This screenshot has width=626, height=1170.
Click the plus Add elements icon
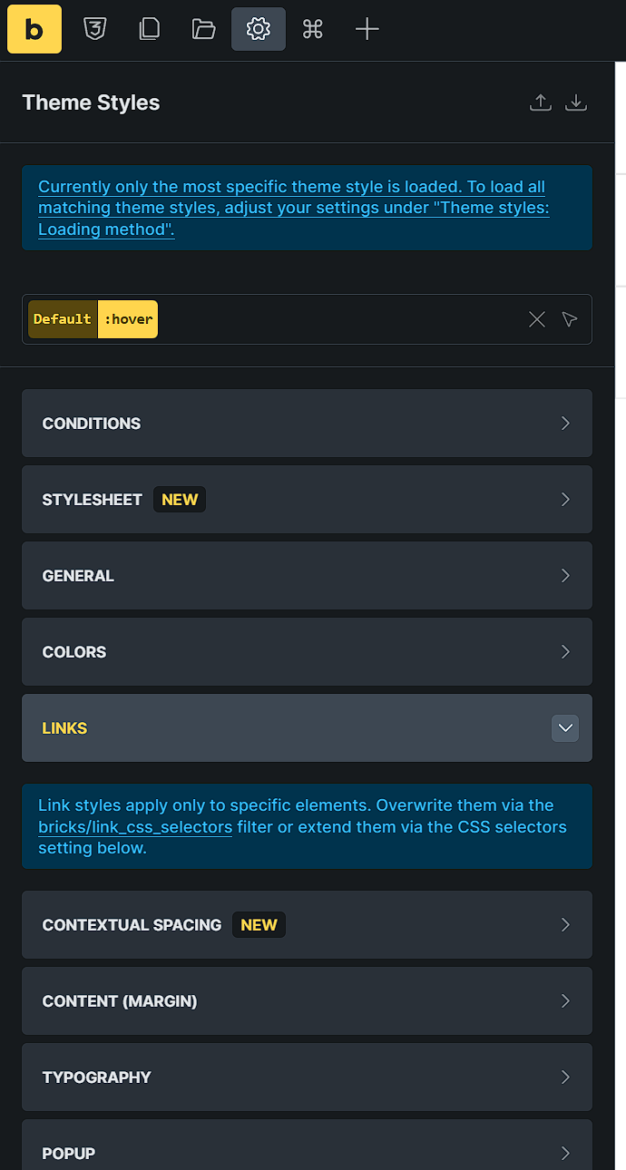(x=367, y=29)
